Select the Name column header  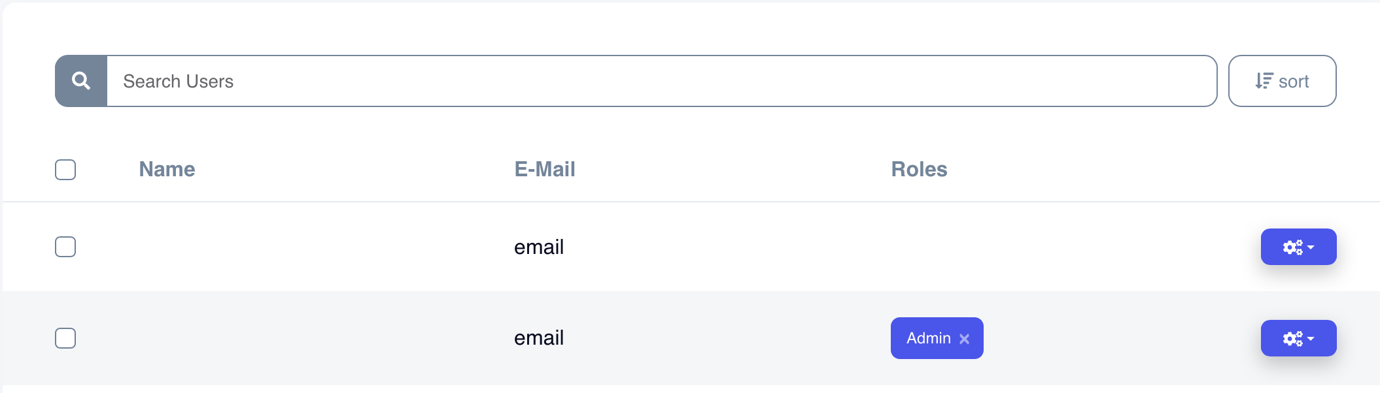[x=166, y=169]
